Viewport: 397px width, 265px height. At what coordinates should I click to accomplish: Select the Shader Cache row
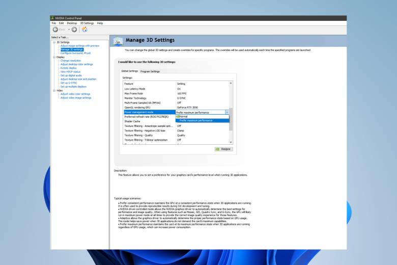pos(149,121)
